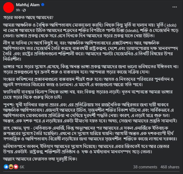Image resolution: width=183 pixels, height=174 pixels.
Task: Click the laughing Haha reaction icon
Action: point(11,167)
